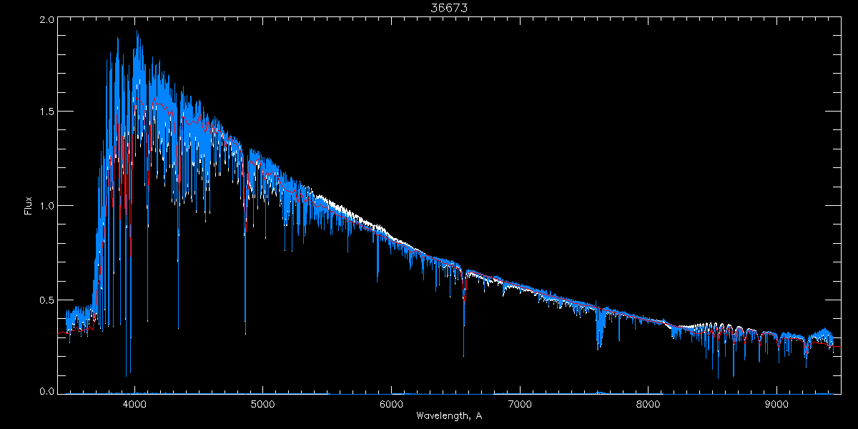This screenshot has width=858, height=429.
Task: Click the absorption band near 7600 Å
Action: tap(598, 332)
